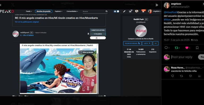Image resolution: width=204 pixels, height=105 pixels.
Task: Click the #hive hashtag link
Action: pos(167,20)
